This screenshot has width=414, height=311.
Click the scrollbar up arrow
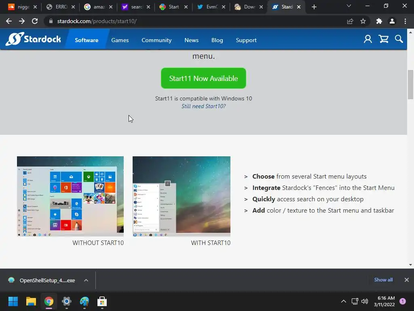point(410,32)
